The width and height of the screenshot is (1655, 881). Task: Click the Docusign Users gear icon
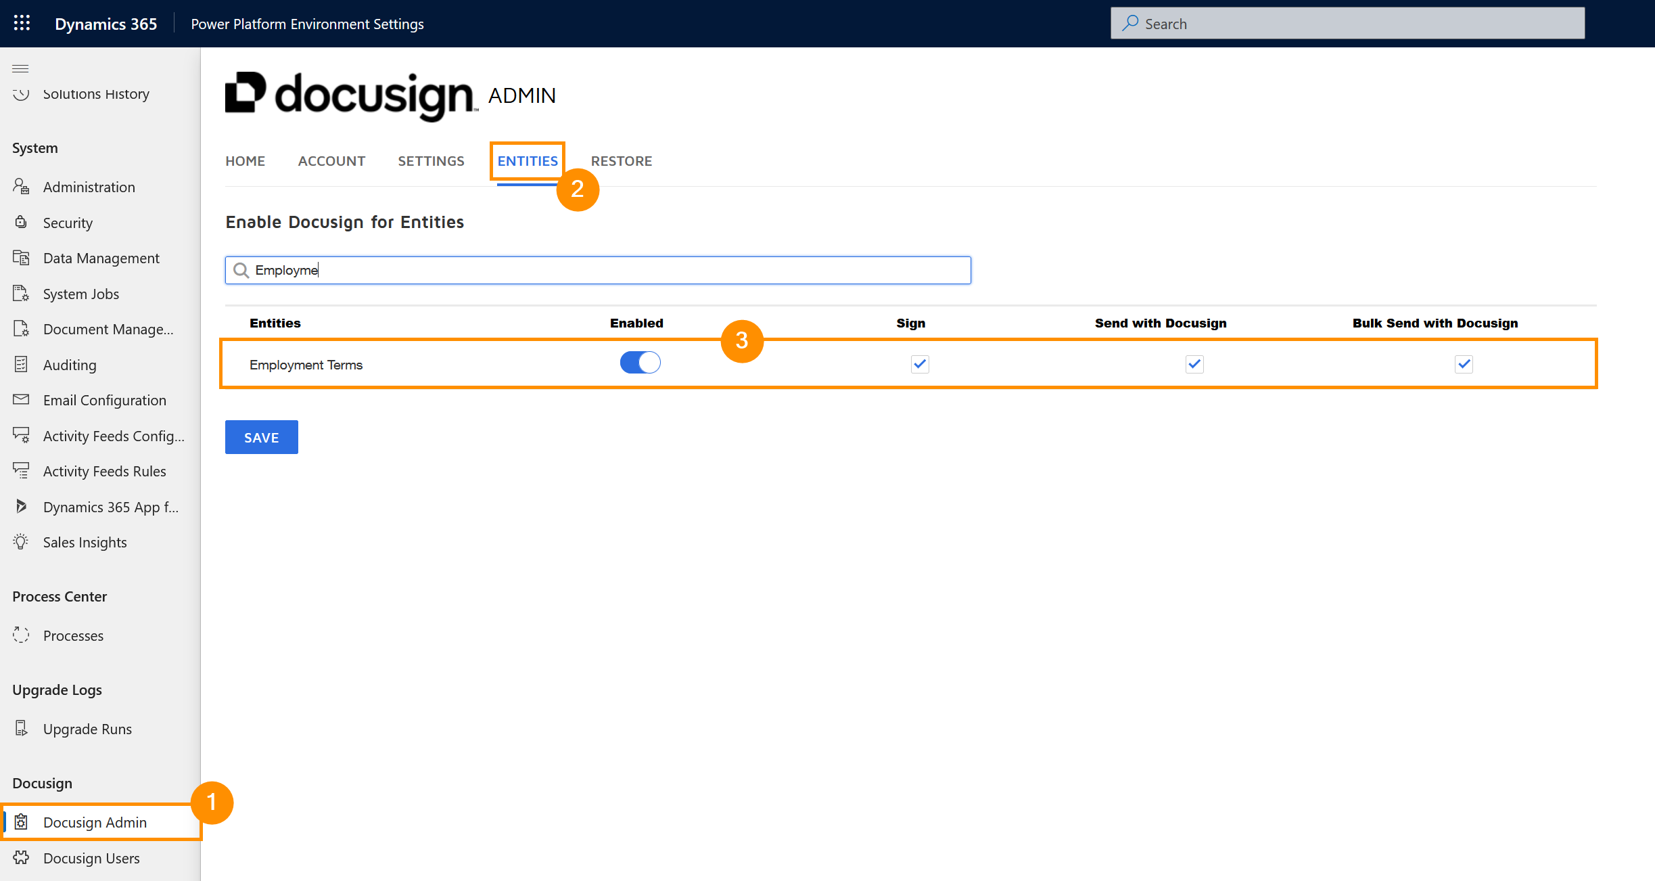tap(21, 858)
